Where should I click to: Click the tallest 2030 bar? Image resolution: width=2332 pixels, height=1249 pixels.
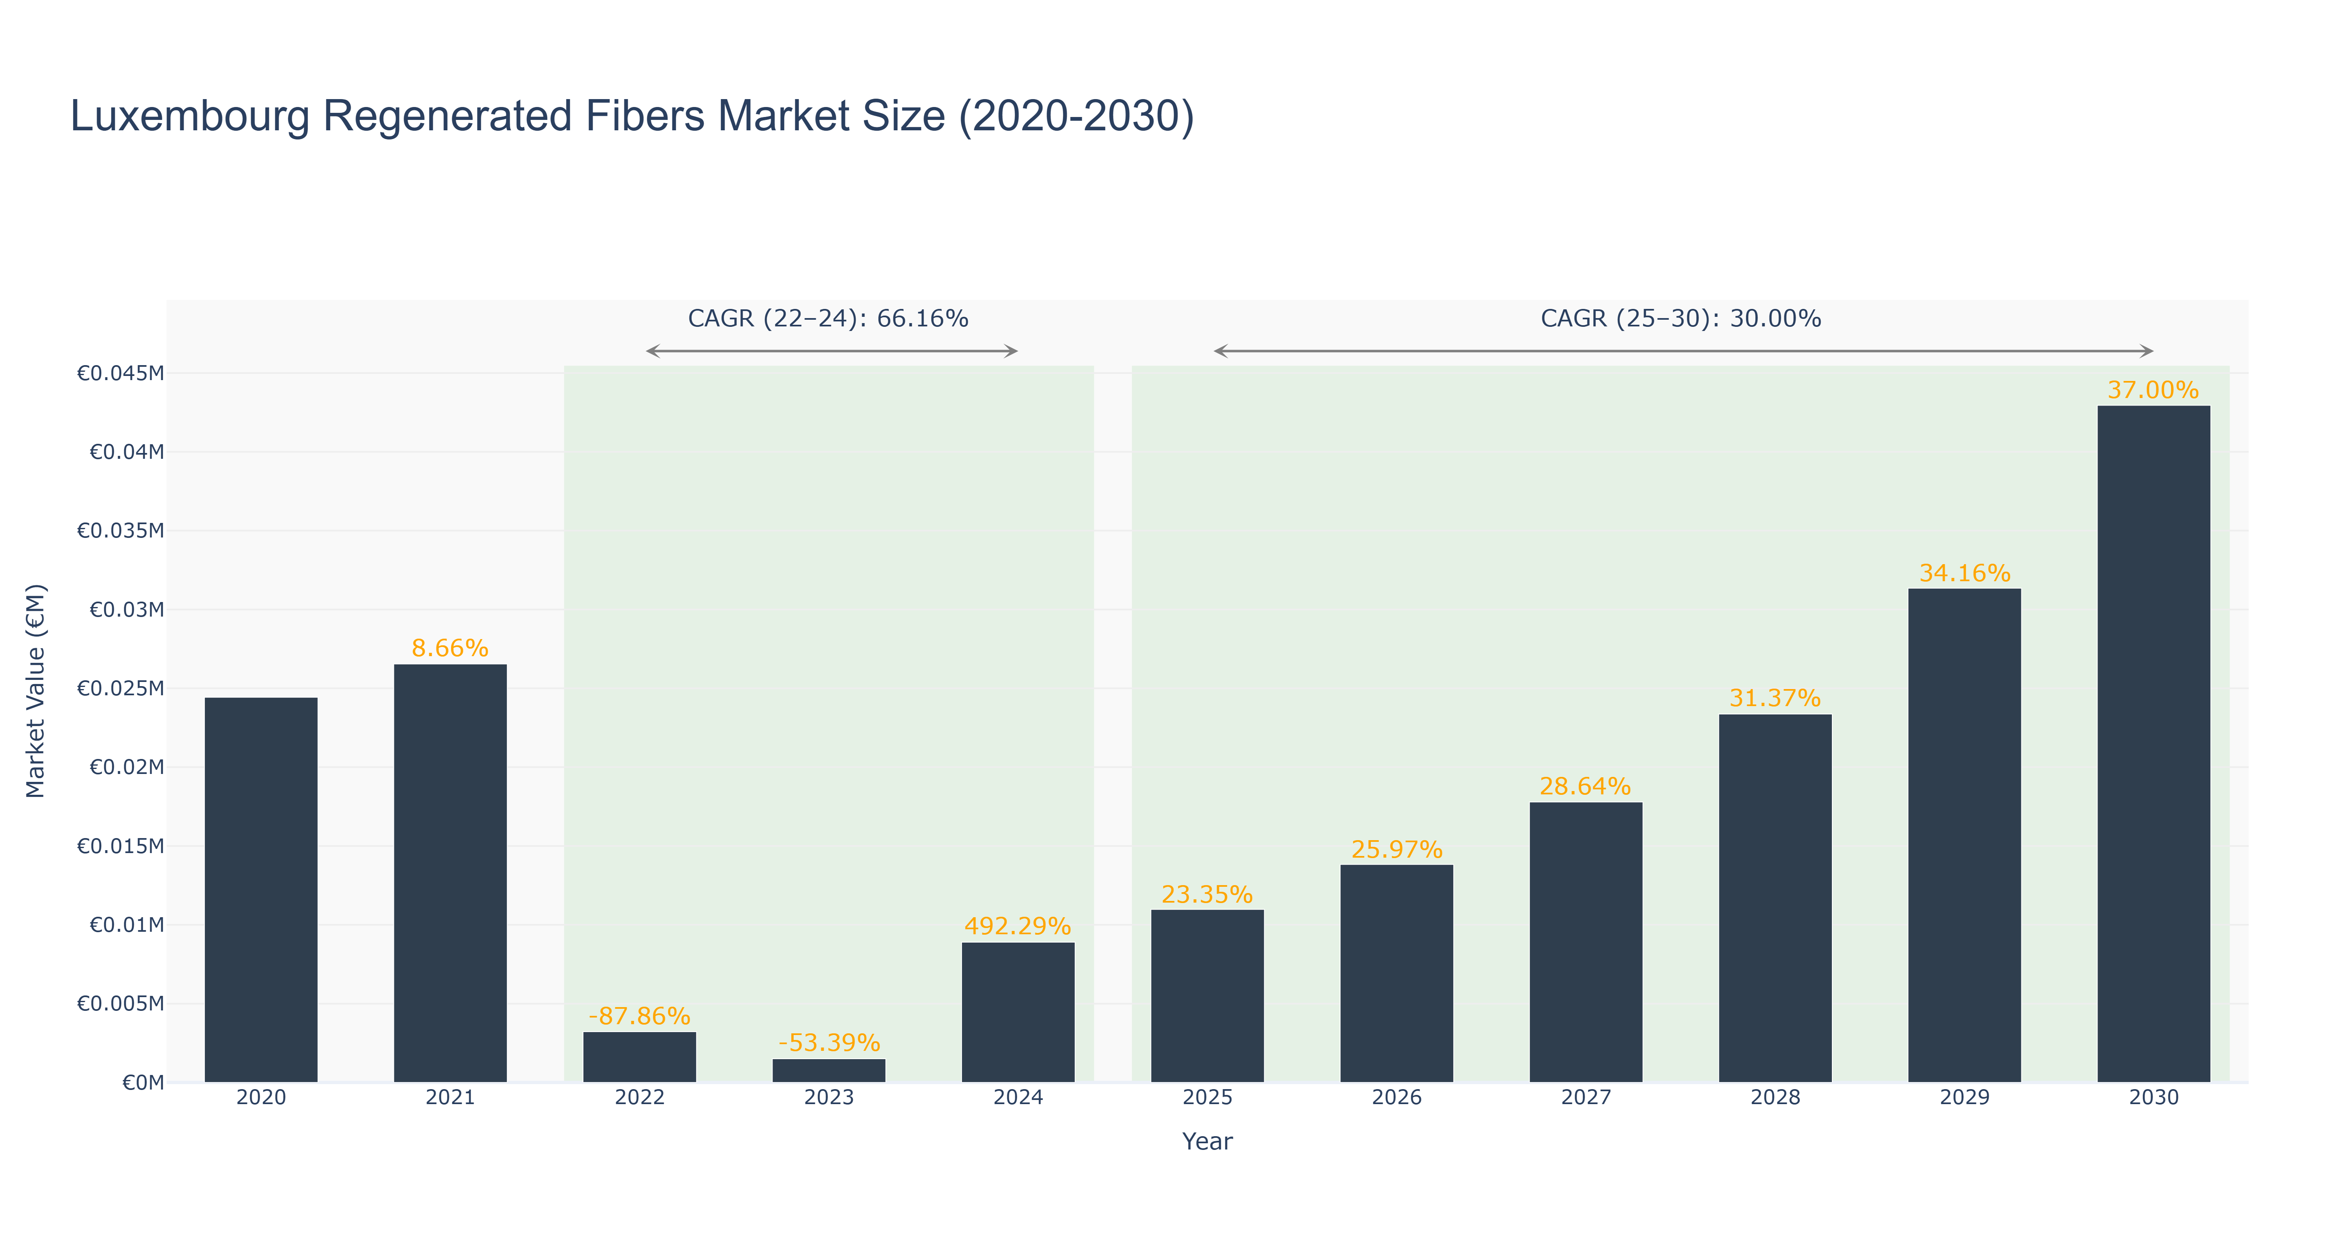2153,744
